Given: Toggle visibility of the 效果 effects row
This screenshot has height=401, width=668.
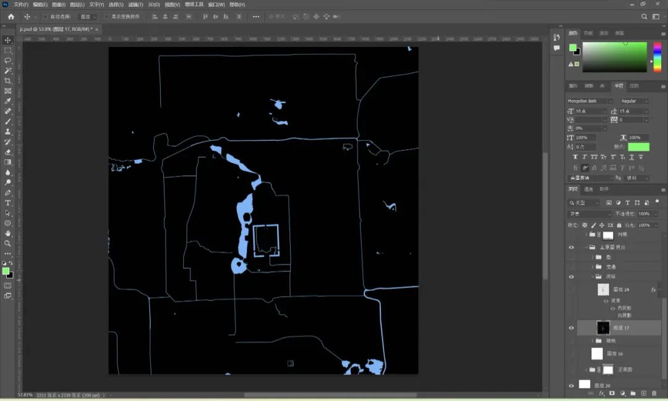Looking at the screenshot, I should coord(606,301).
